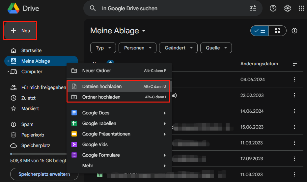This screenshot has width=307, height=182.
Task: Click the Speicherplatz cloud icon
Action: pyautogui.click(x=14, y=145)
